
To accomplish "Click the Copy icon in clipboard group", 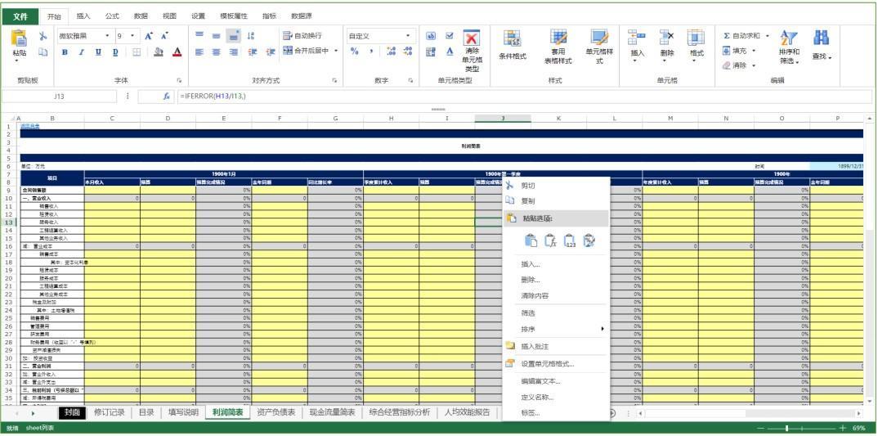I will tap(43, 52).
